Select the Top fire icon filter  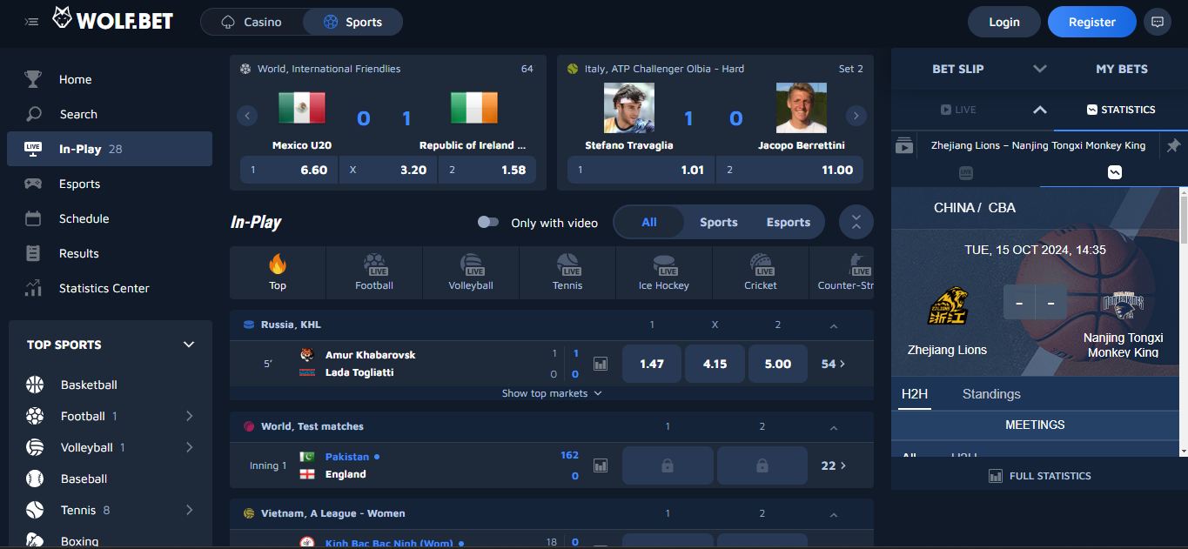tap(278, 272)
